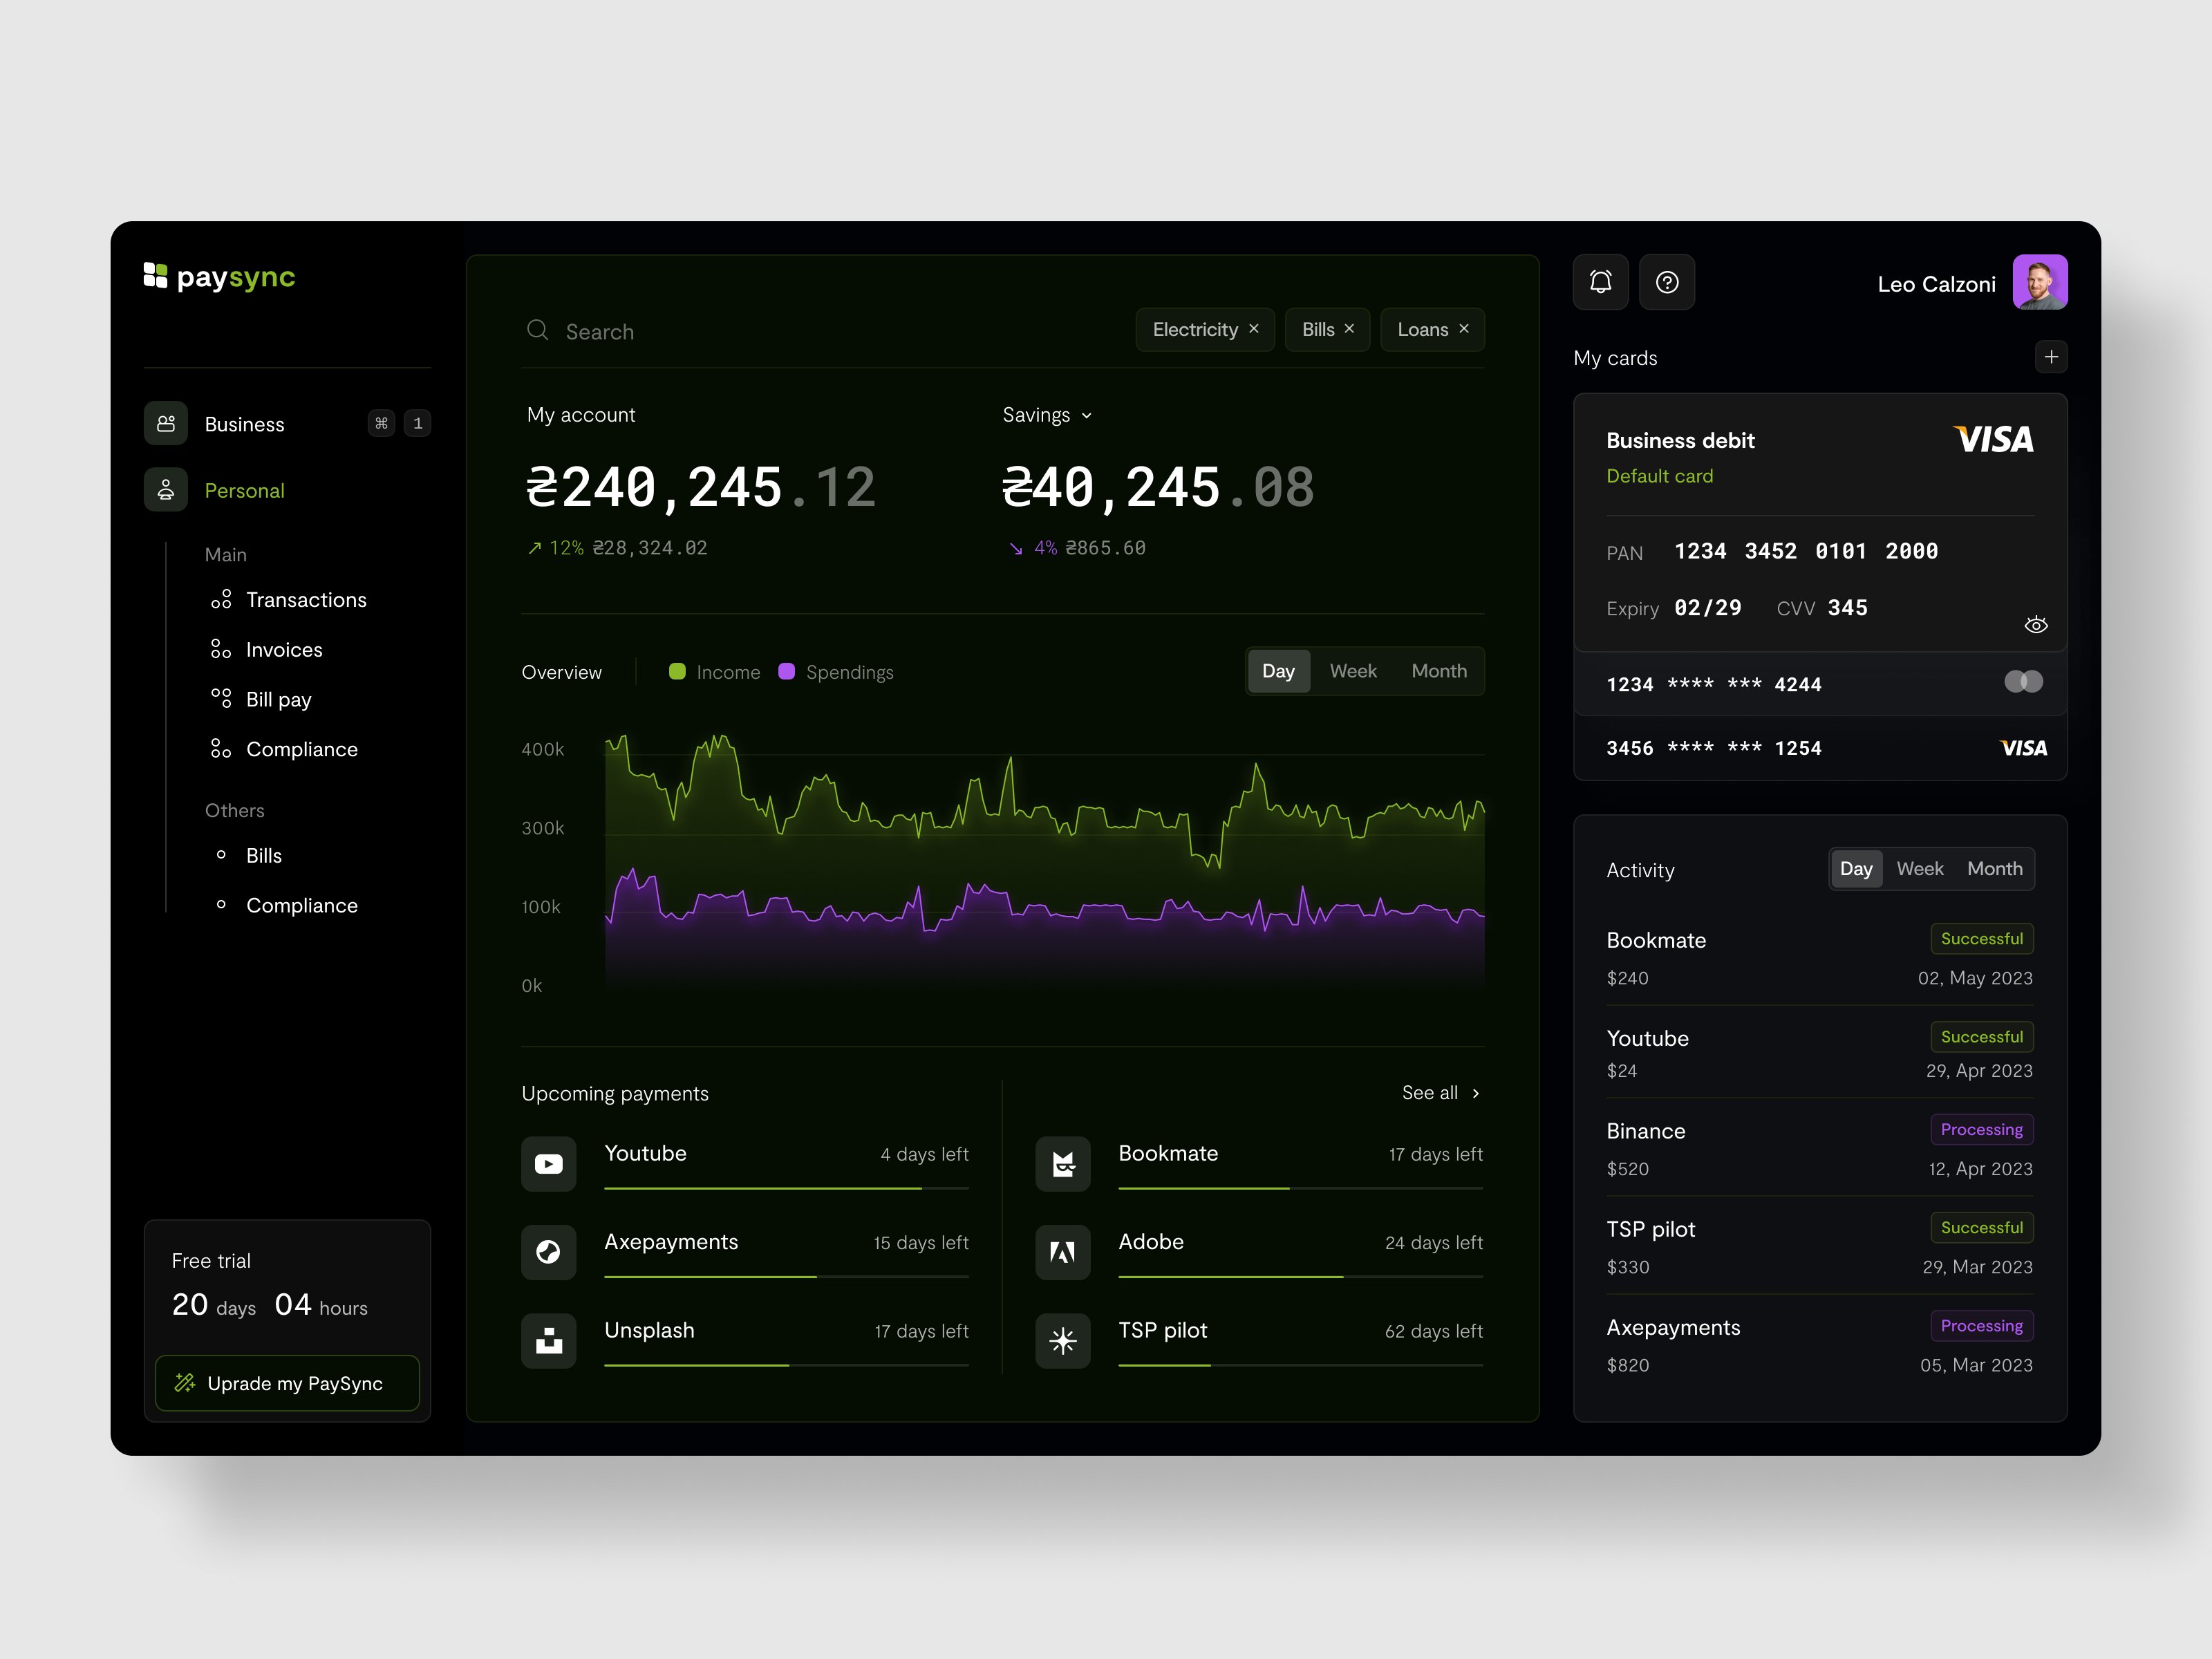Expand See all upcoming payments chevron
Viewport: 2212px width, 1659px height.
point(1475,1093)
